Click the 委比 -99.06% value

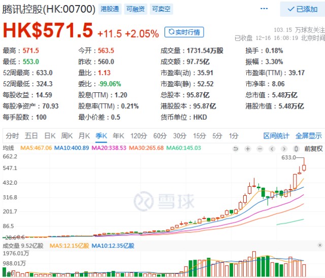click(x=110, y=84)
